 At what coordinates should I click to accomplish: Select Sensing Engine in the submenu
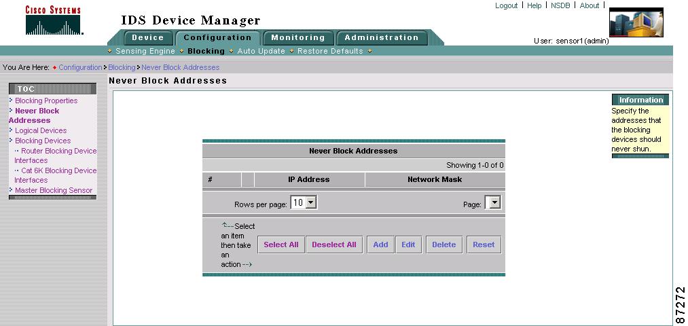click(x=145, y=52)
